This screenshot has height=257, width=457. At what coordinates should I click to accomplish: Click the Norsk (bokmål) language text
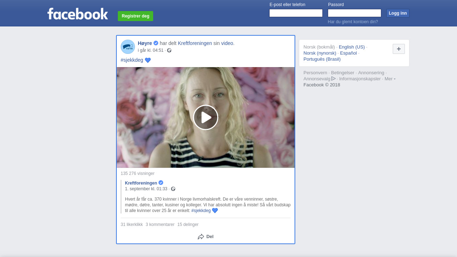(319, 47)
